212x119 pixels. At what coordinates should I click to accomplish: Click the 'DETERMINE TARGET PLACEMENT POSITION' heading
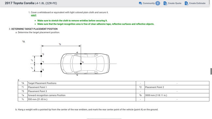[x=34, y=29]
